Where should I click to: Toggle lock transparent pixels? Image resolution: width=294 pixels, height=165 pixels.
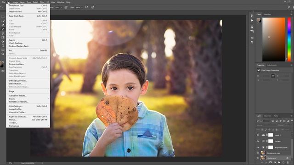(262, 130)
